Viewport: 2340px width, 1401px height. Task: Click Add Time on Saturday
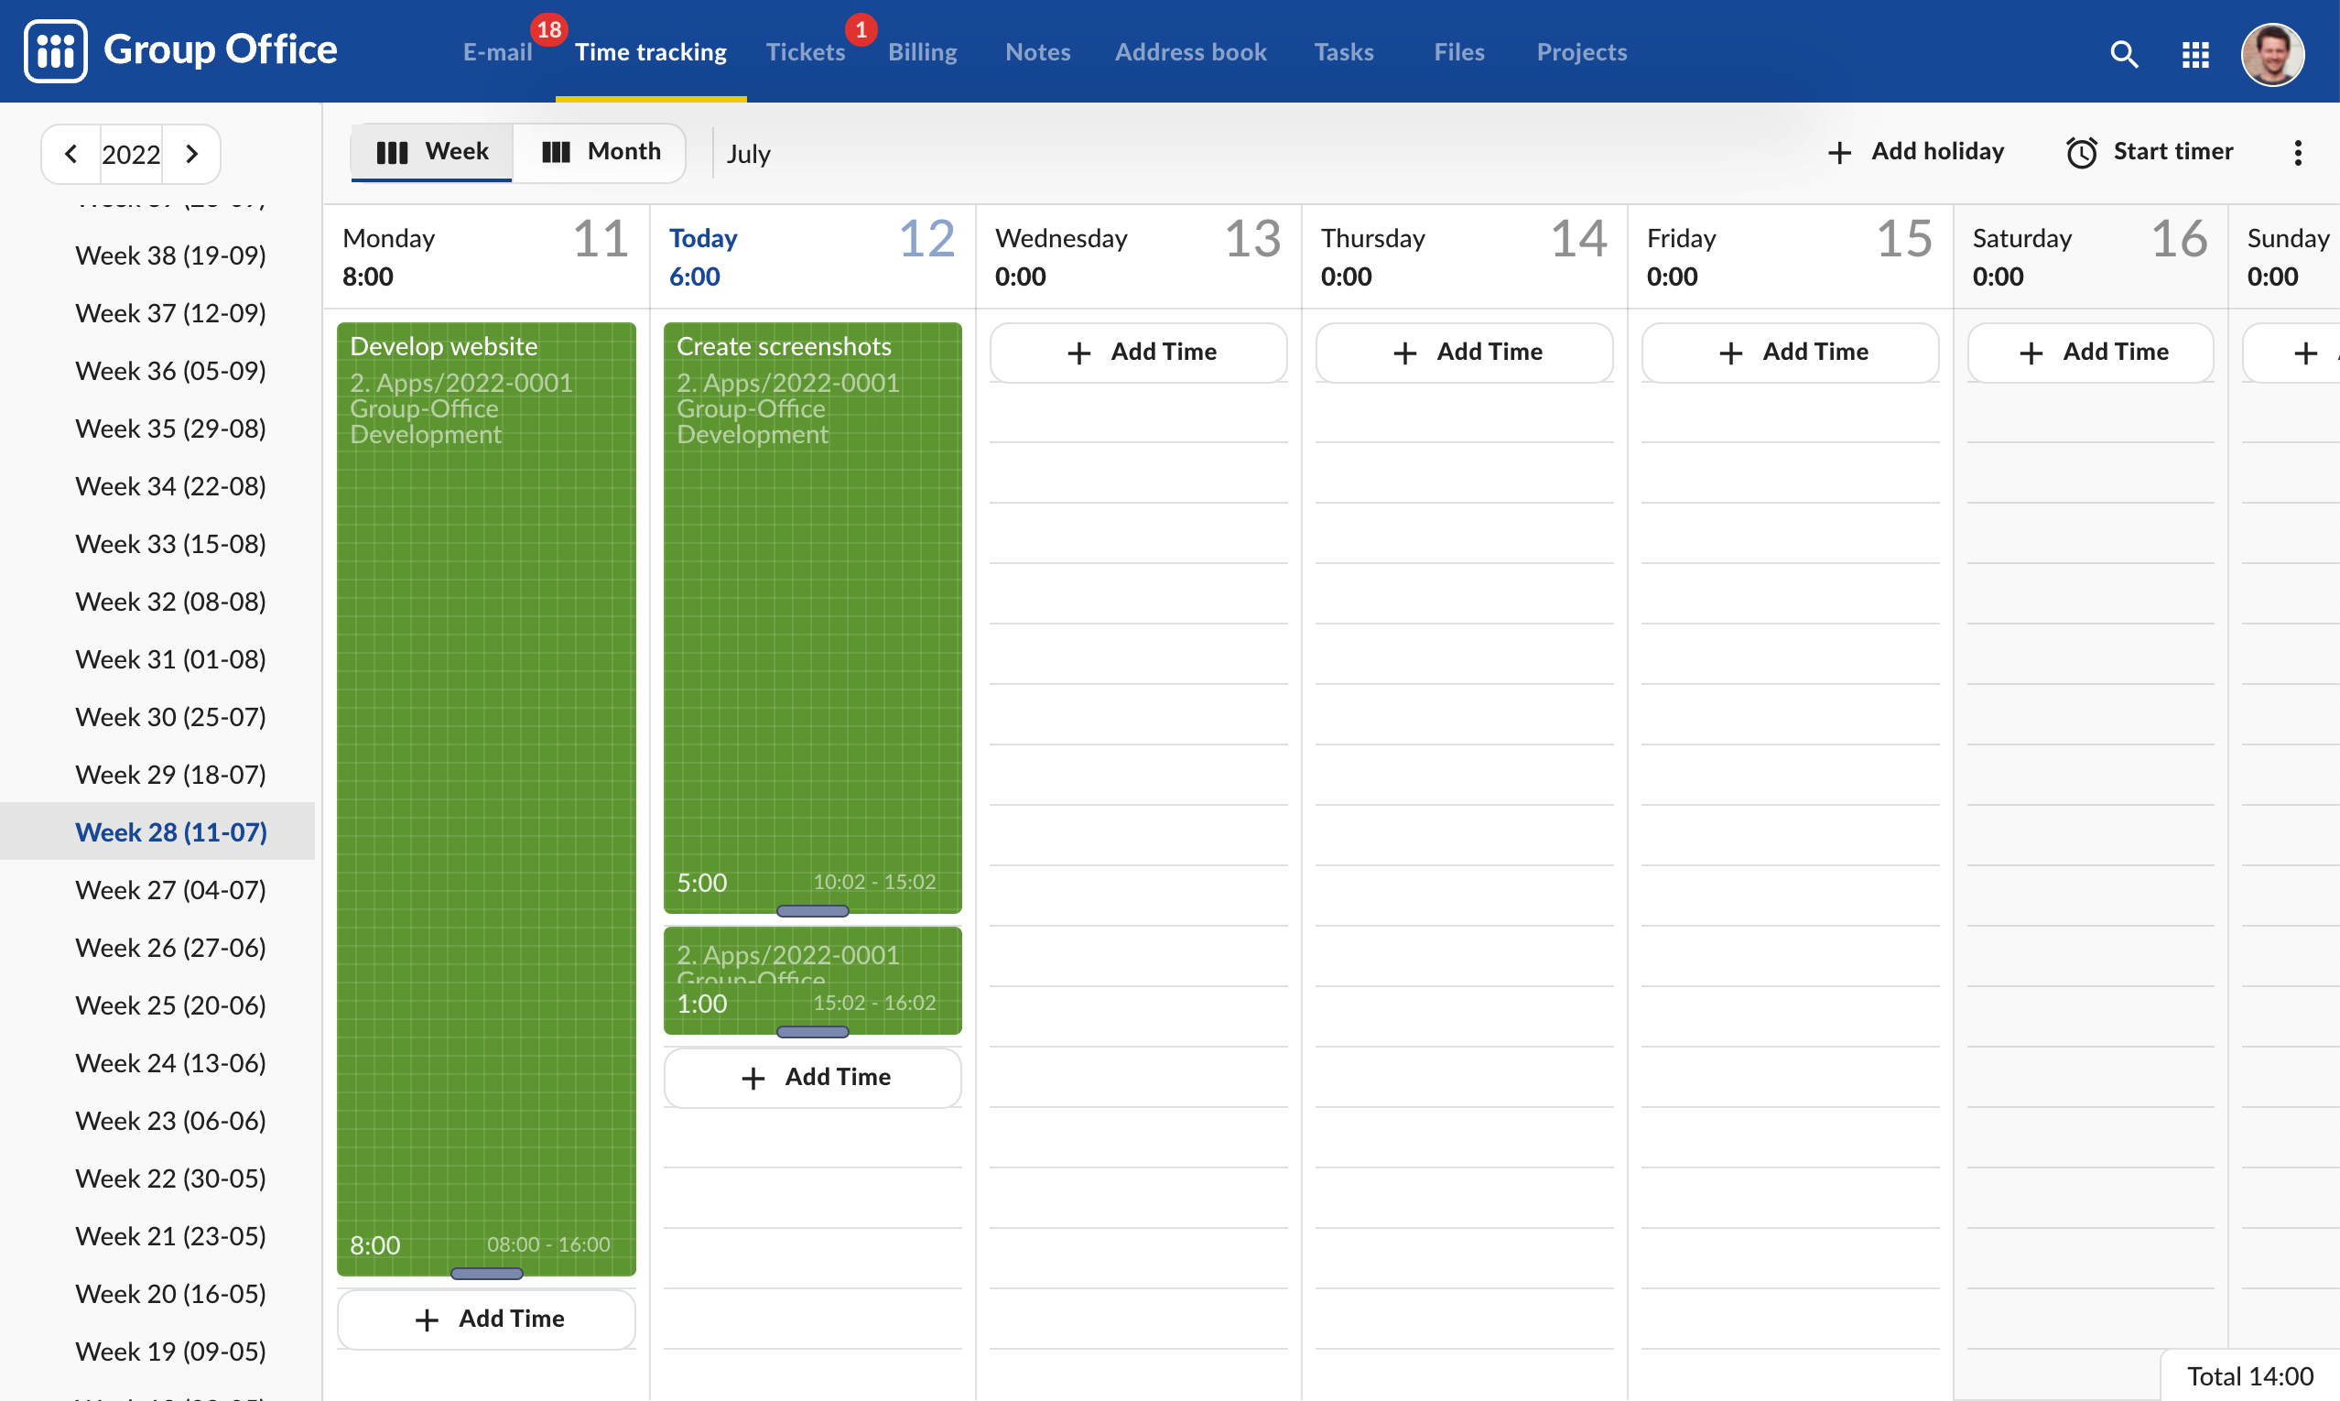coord(2090,352)
